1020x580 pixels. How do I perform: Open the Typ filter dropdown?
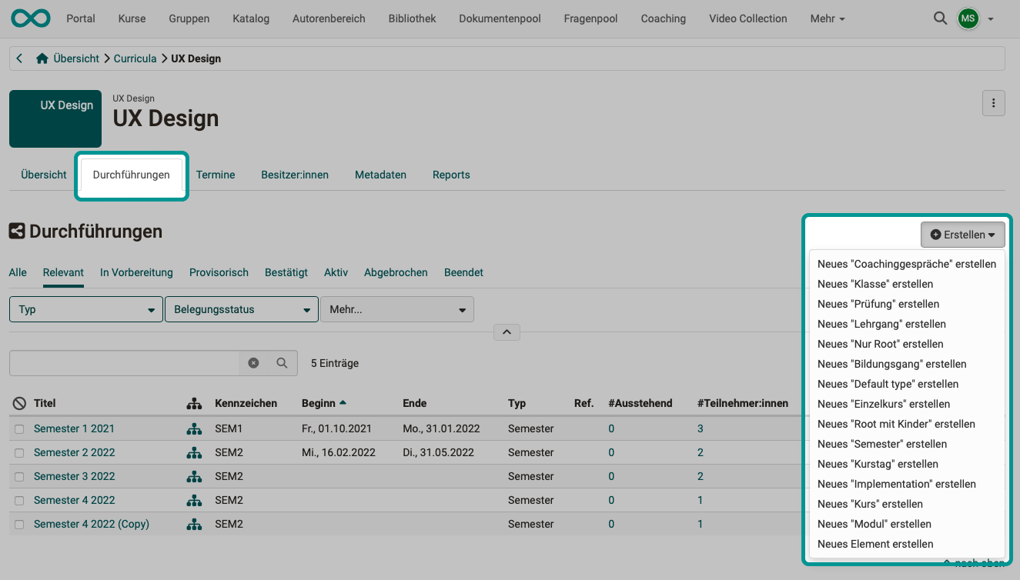pyautogui.click(x=85, y=309)
